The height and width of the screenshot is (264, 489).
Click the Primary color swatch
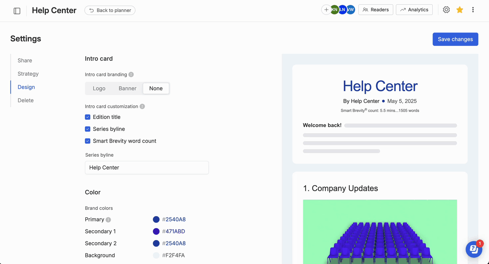point(156,219)
